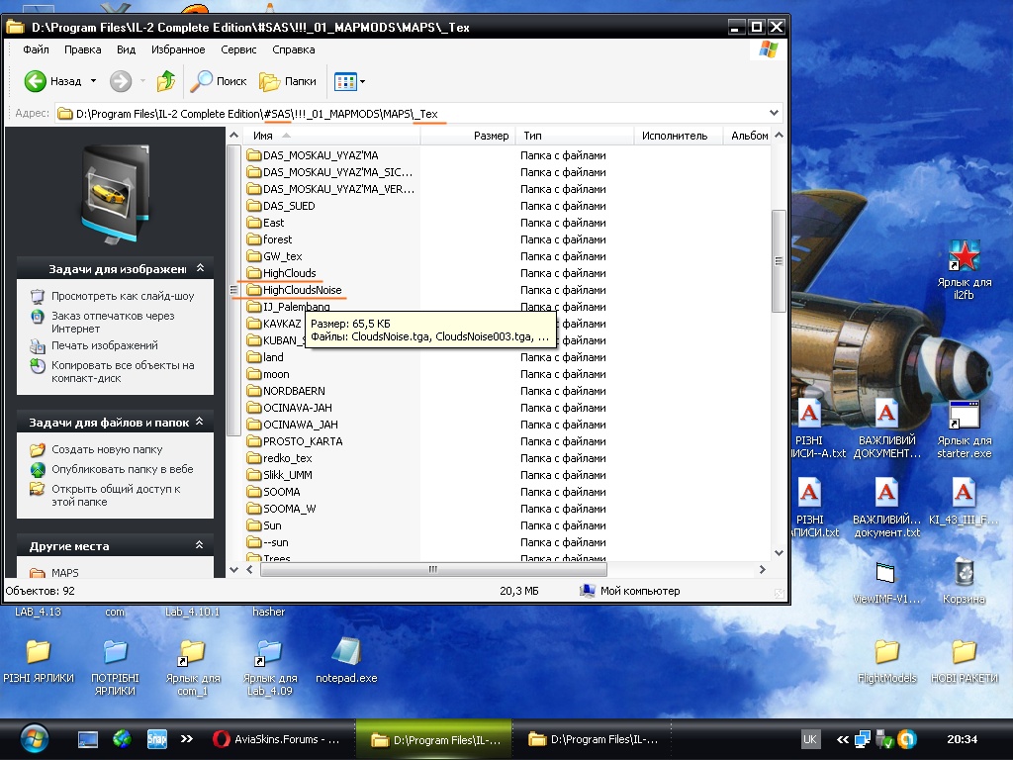This screenshot has height=760, width=1013.
Task: Collapse the 'Задачи для файлов и папок' panel
Action: (200, 423)
